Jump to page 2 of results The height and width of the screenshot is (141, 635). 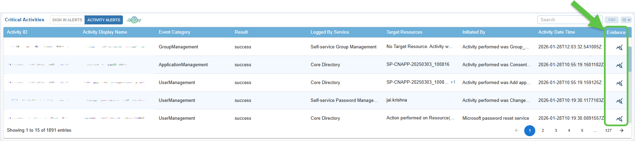pyautogui.click(x=543, y=130)
